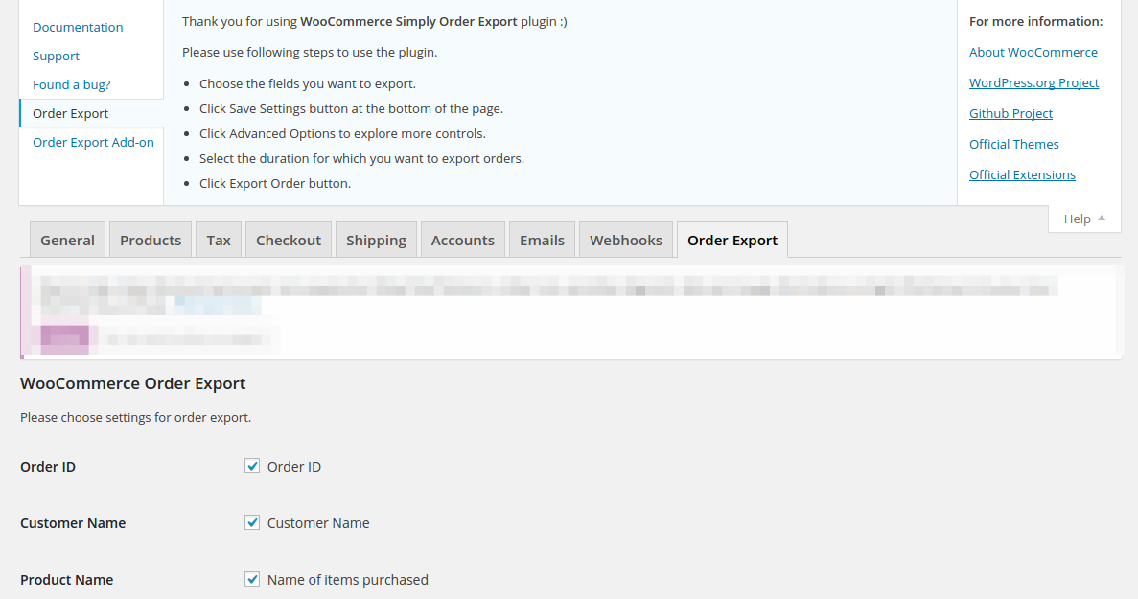1138x599 pixels.
Task: Open the Support help tab
Action: click(x=56, y=56)
